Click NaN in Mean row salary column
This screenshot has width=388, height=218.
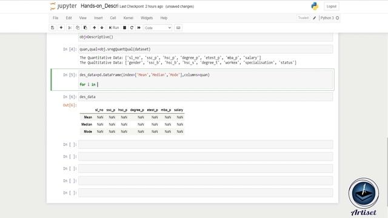click(180, 117)
